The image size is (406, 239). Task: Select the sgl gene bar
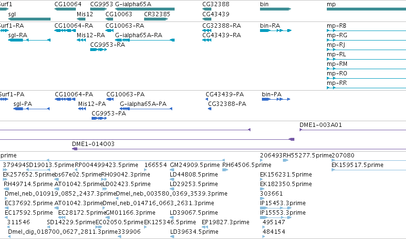[x=29, y=19]
